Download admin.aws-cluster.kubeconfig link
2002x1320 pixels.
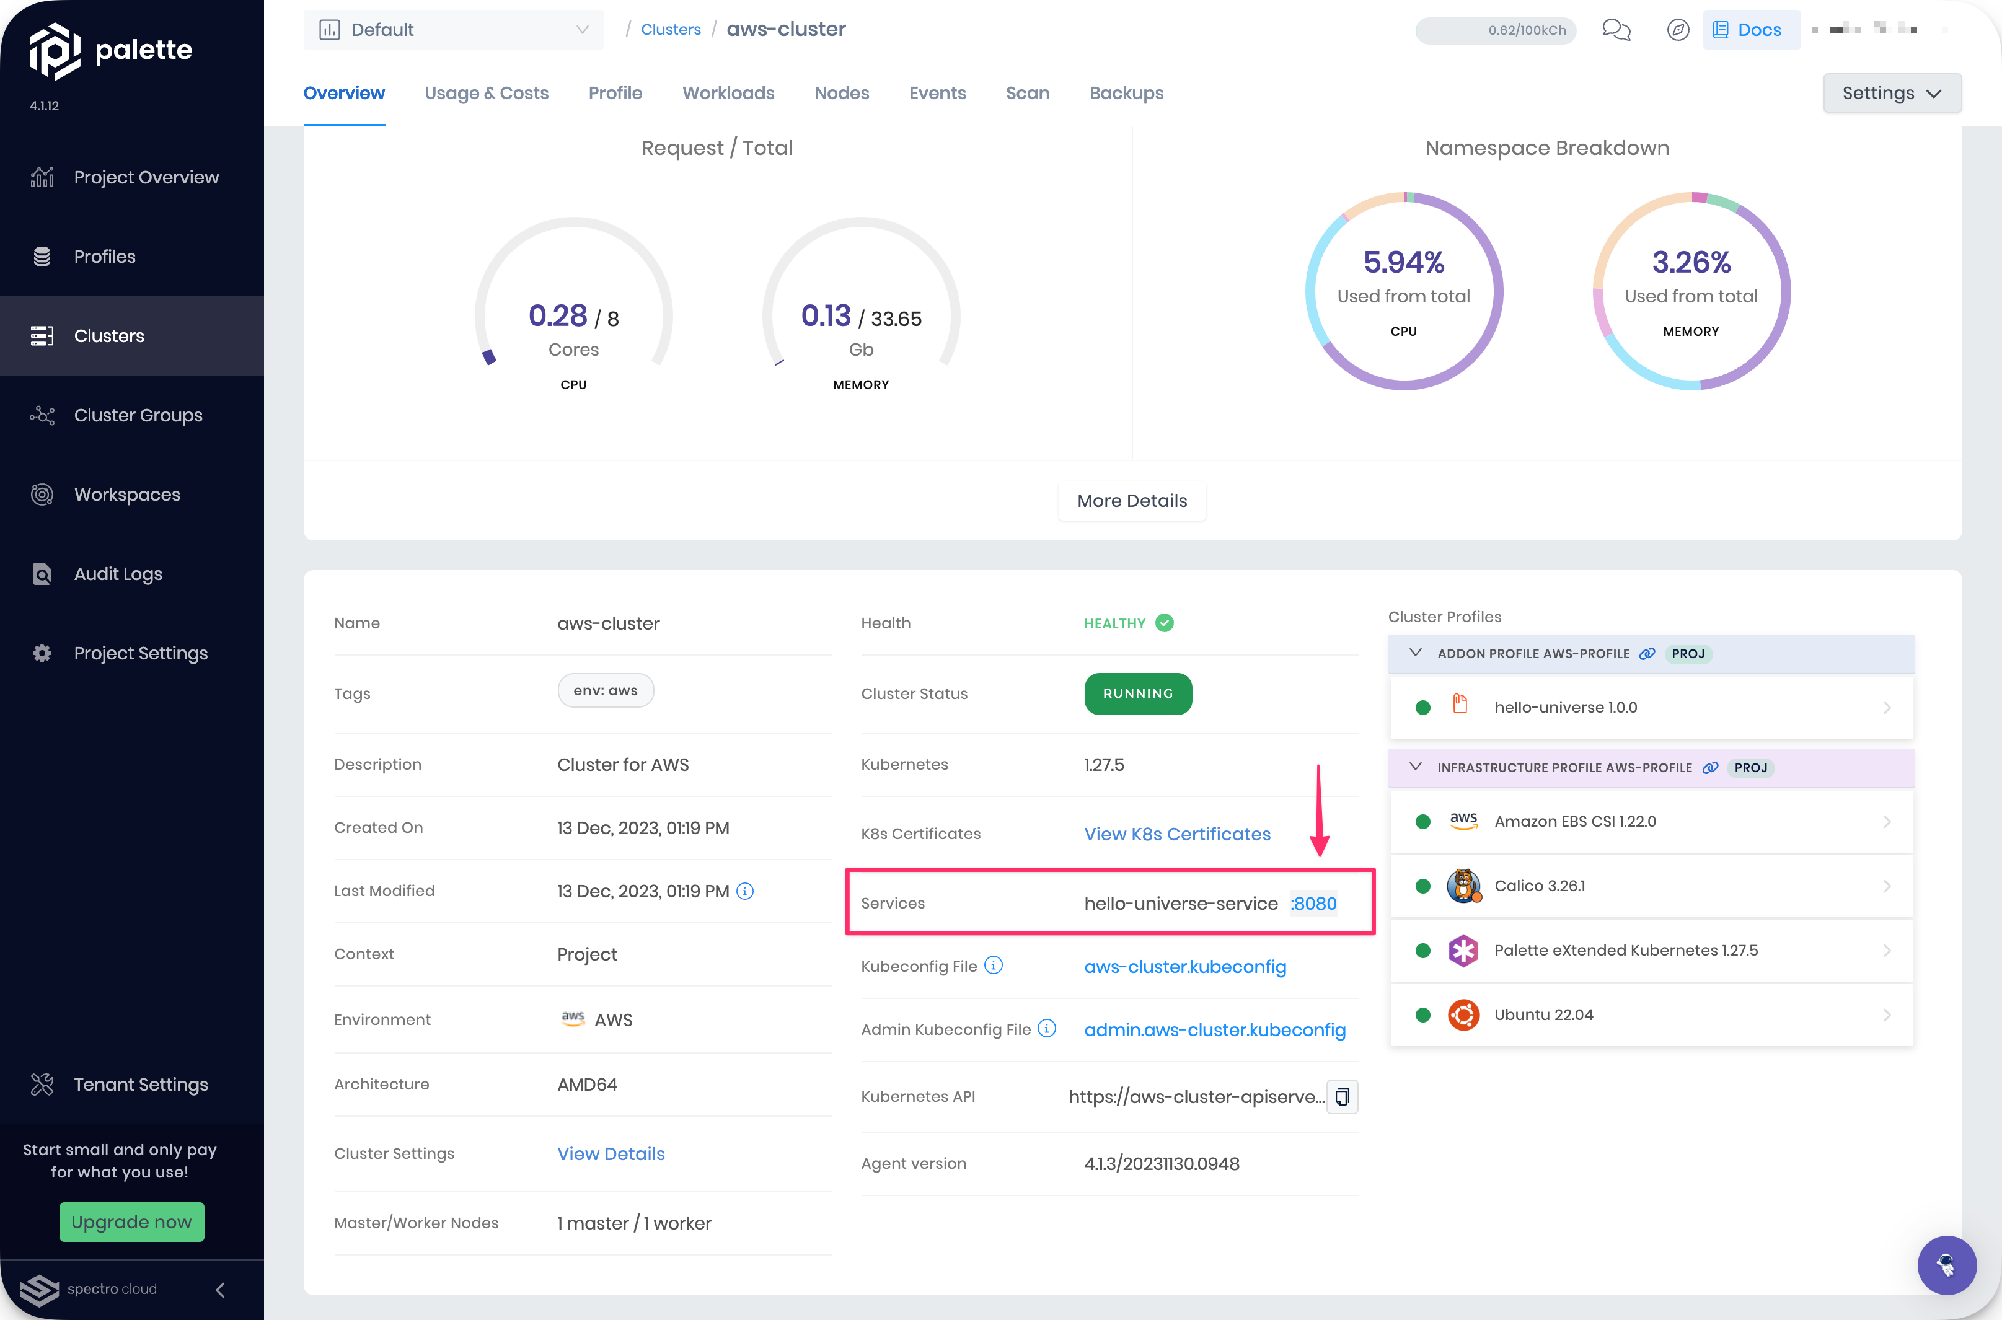click(x=1215, y=1029)
